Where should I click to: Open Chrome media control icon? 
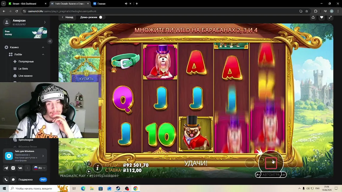click(325, 11)
